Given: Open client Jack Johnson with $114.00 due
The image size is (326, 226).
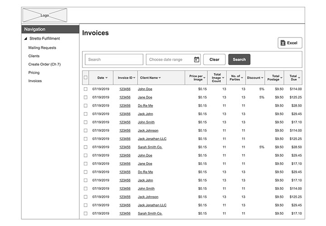Looking at the screenshot, I should pyautogui.click(x=148, y=131).
